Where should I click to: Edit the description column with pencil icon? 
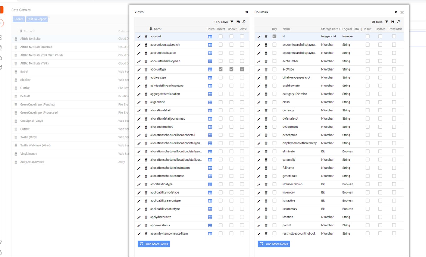click(259, 135)
